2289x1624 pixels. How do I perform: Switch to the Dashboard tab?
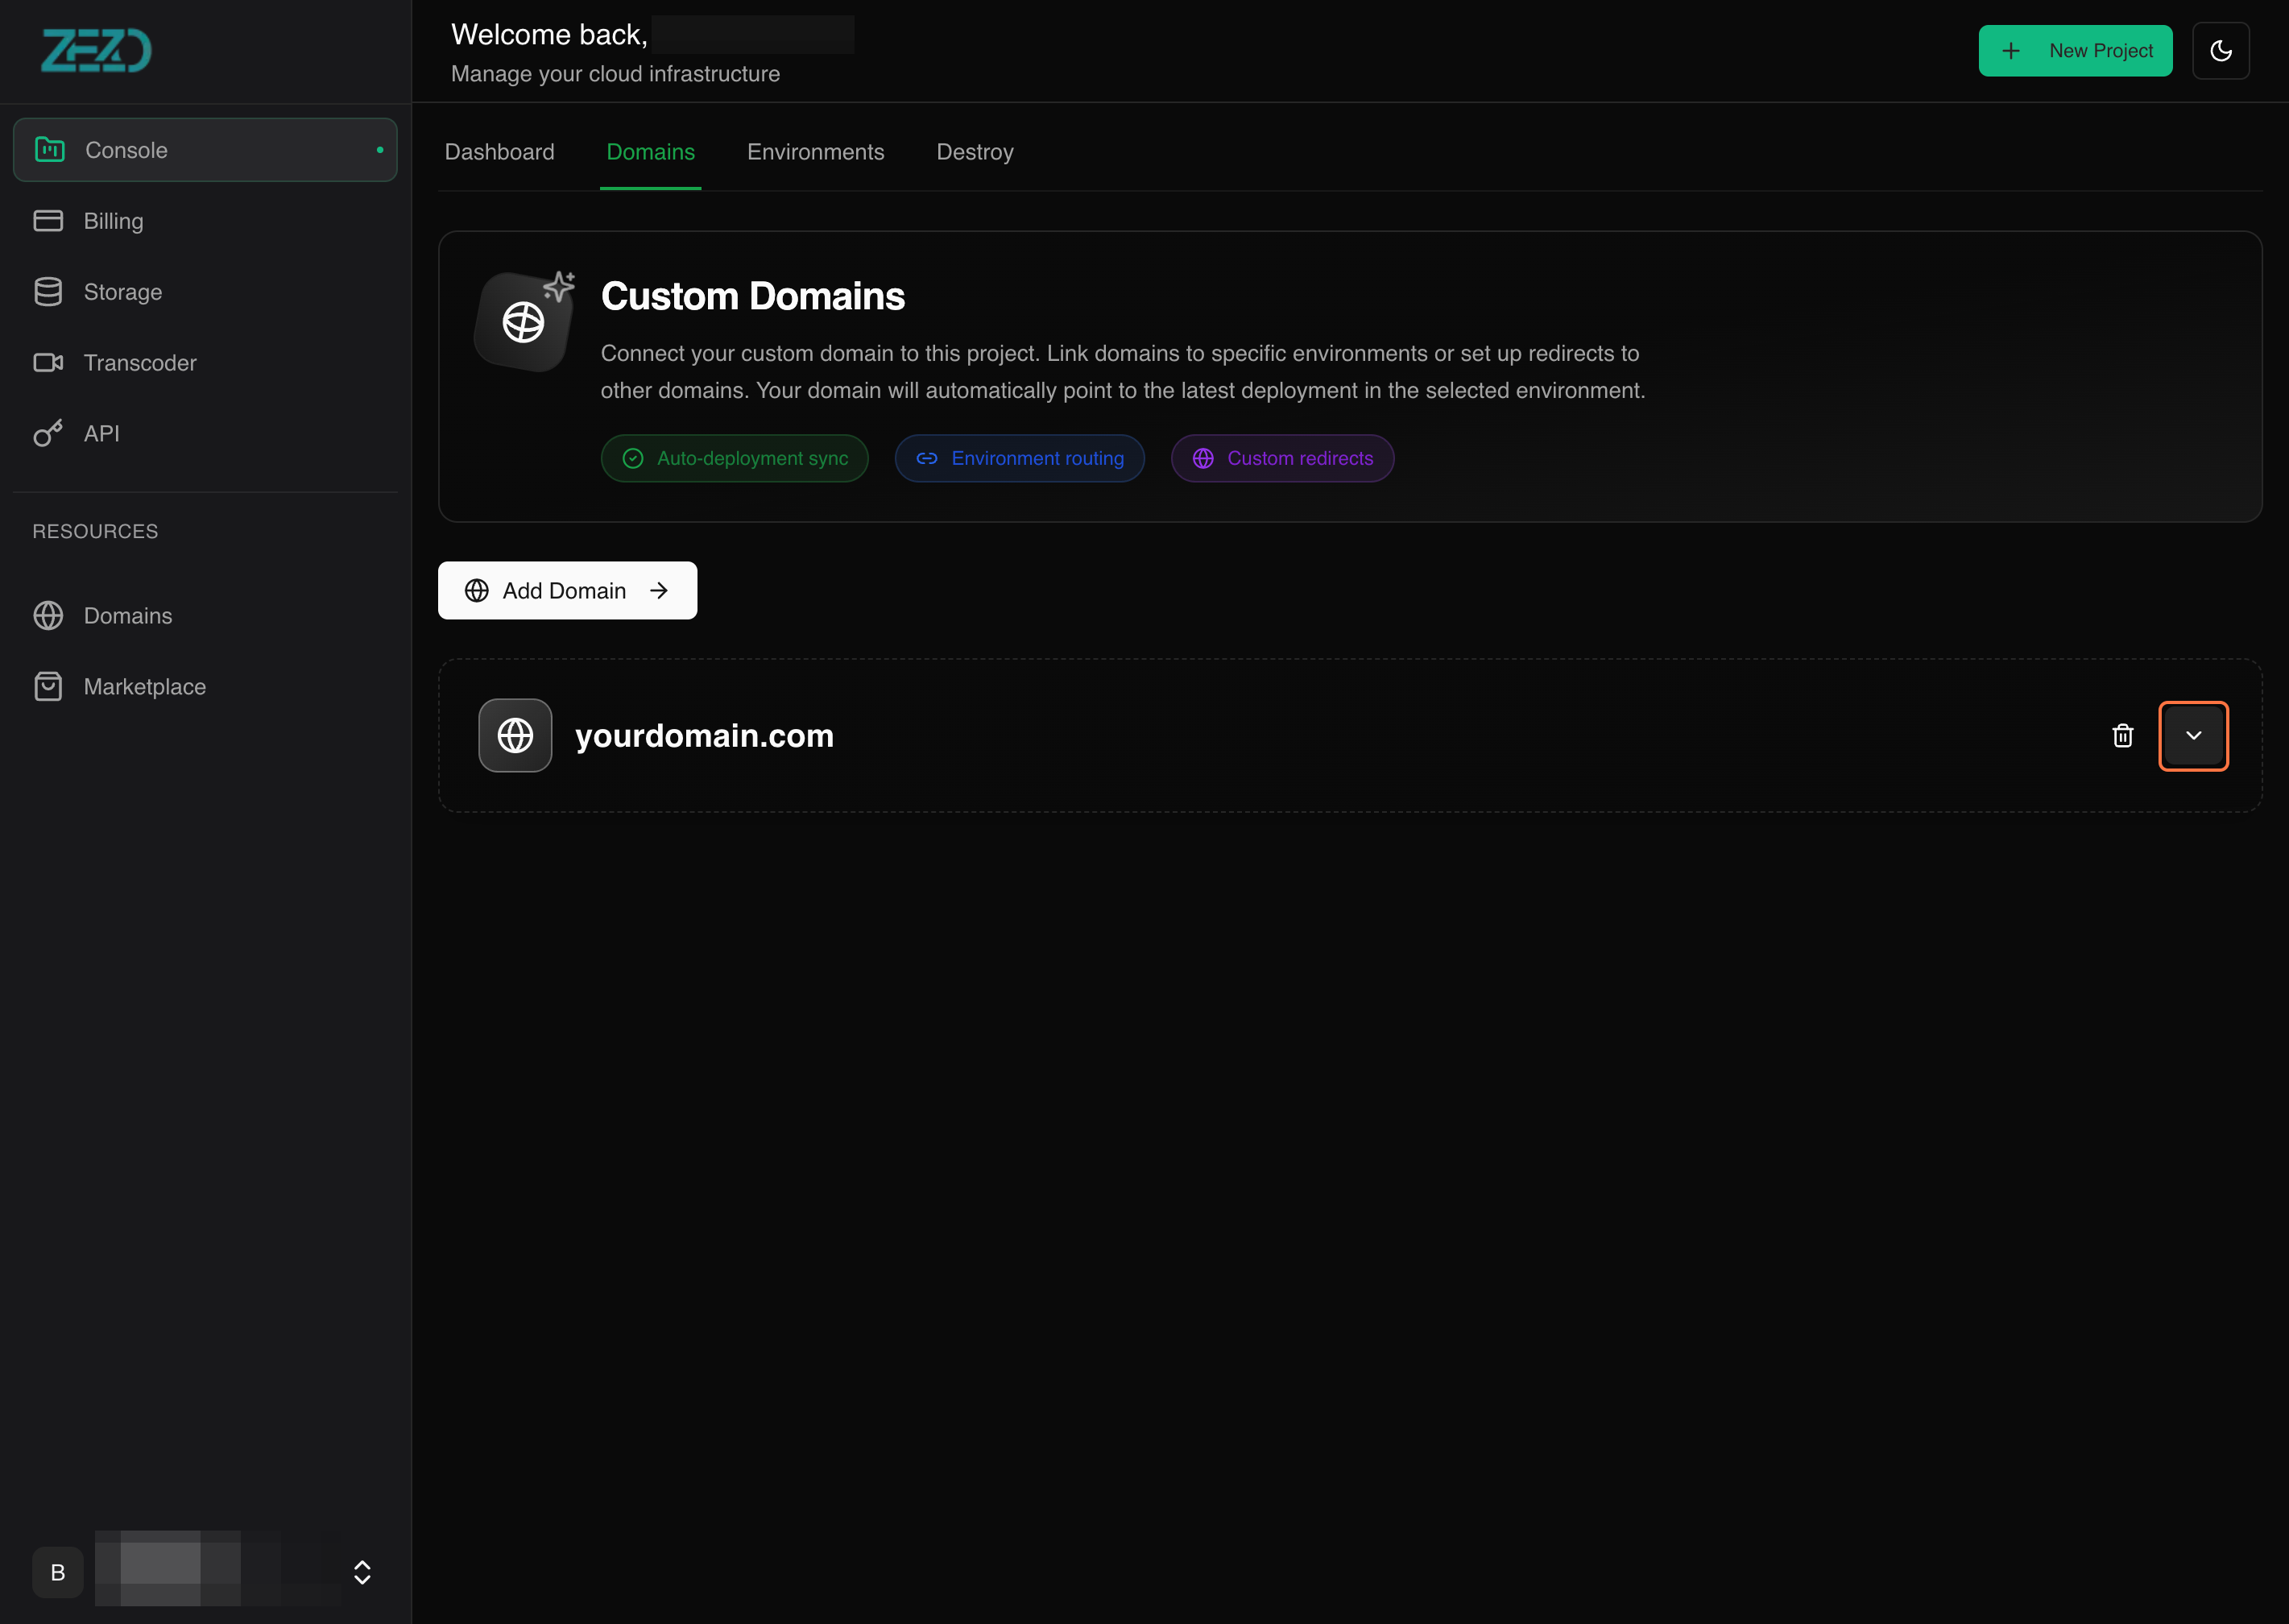[x=499, y=152]
